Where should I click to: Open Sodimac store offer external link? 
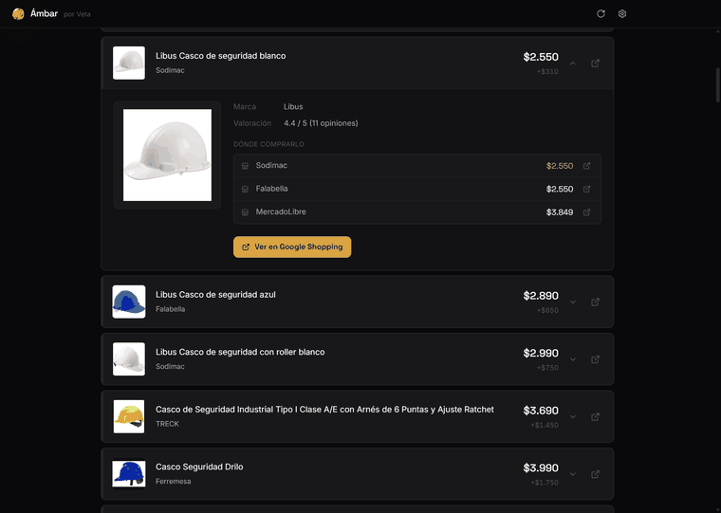coord(586,166)
